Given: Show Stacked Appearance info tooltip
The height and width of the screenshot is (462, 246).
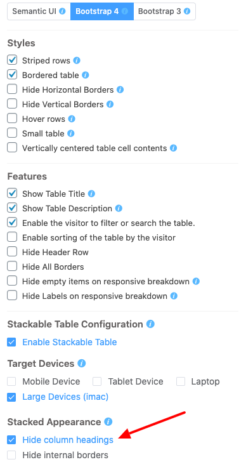Looking at the screenshot, I should click(108, 421).
